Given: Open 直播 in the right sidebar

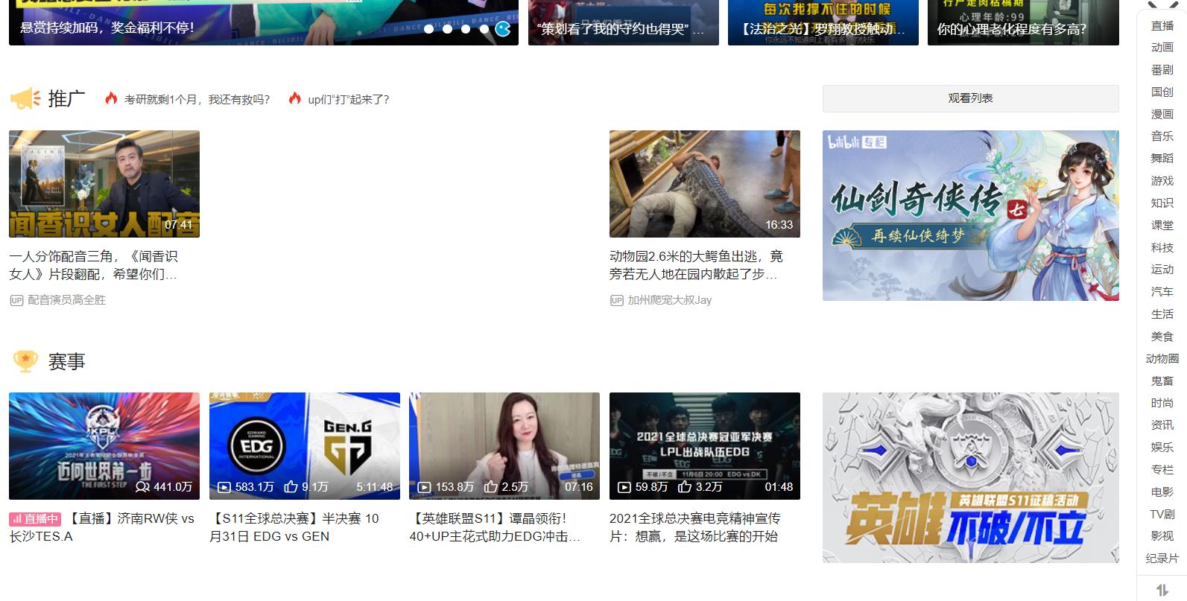Looking at the screenshot, I should point(1162,25).
